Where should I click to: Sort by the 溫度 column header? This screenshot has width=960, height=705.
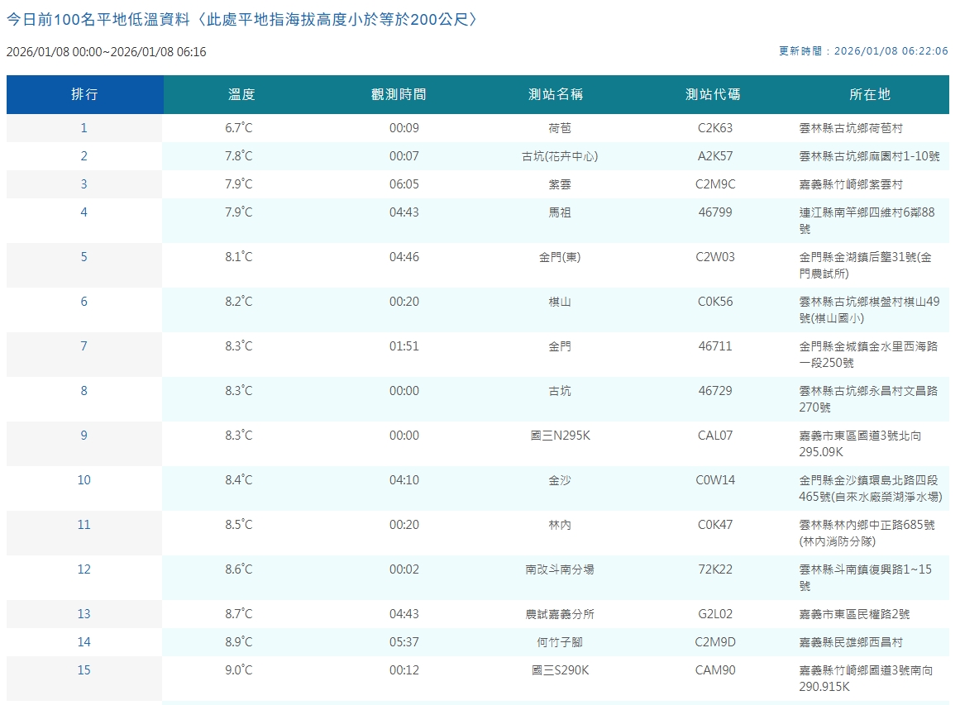click(x=241, y=94)
